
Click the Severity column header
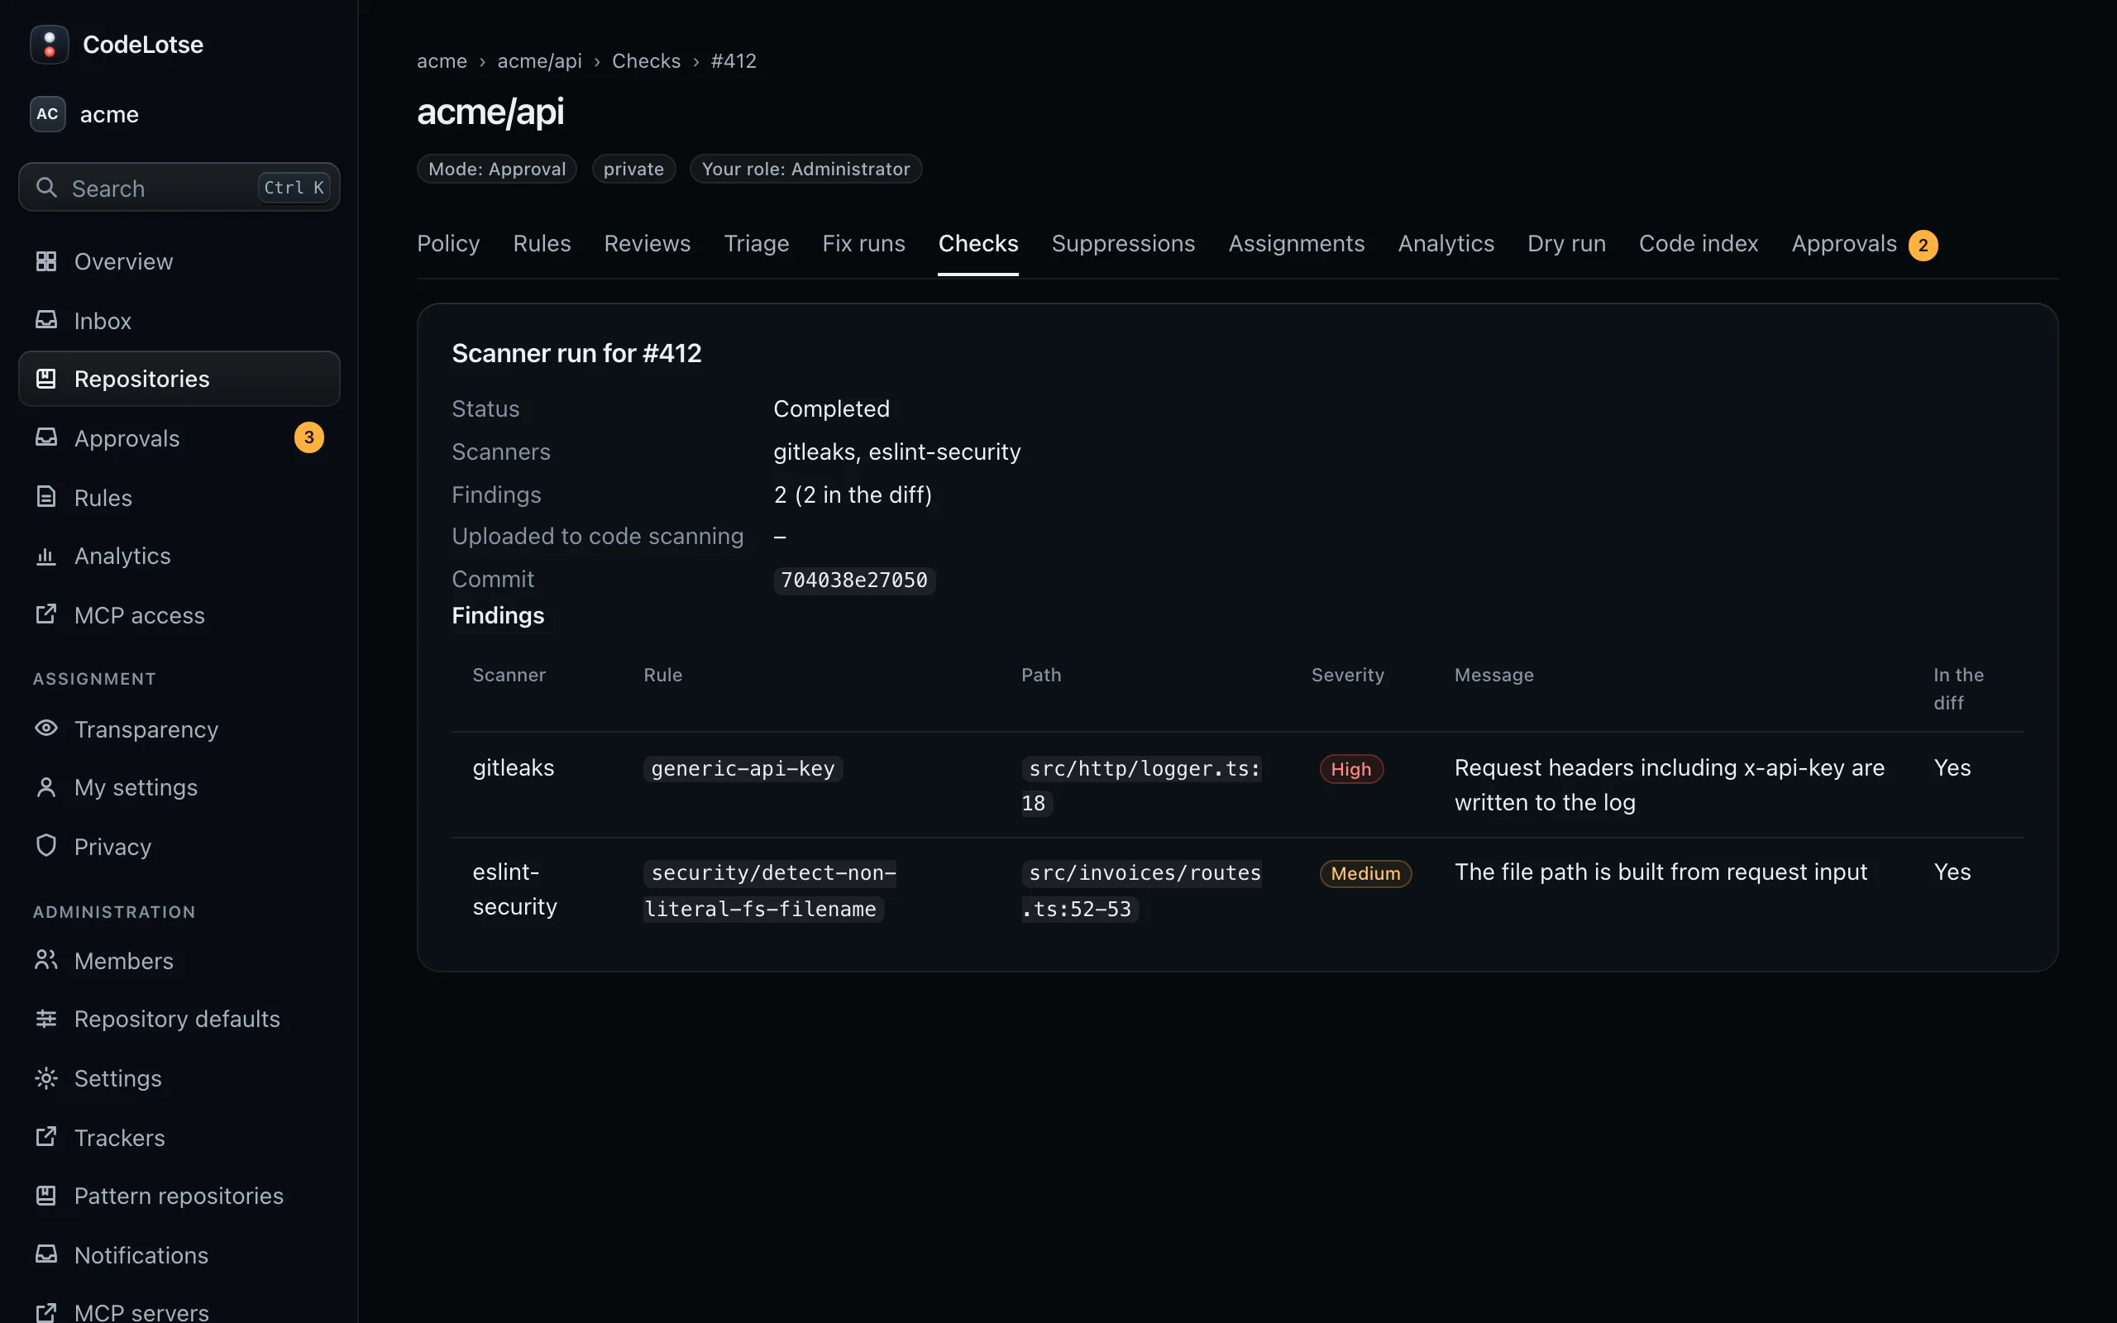pos(1347,676)
